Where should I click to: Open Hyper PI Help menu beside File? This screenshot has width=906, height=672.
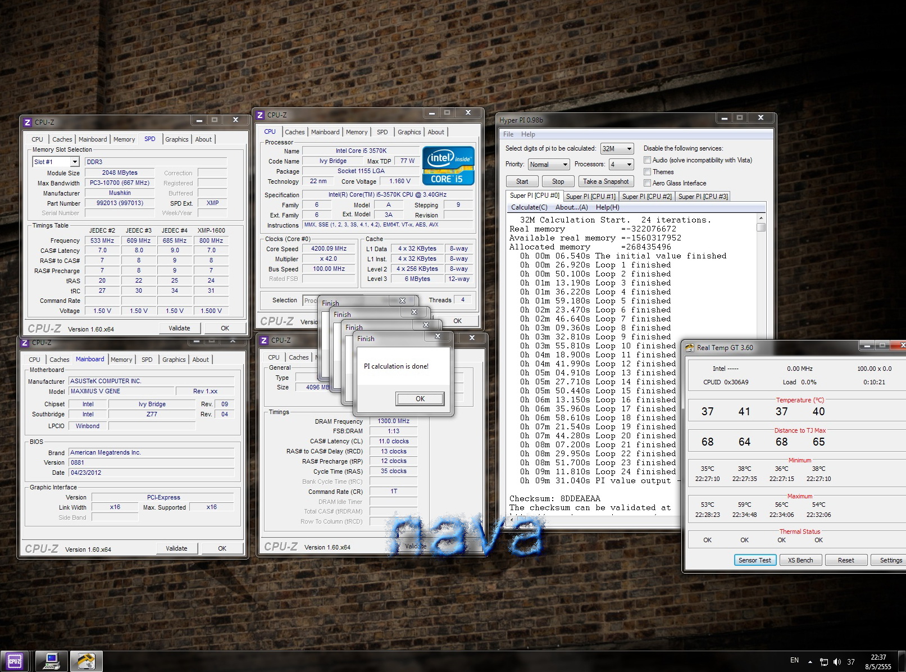[x=528, y=134]
